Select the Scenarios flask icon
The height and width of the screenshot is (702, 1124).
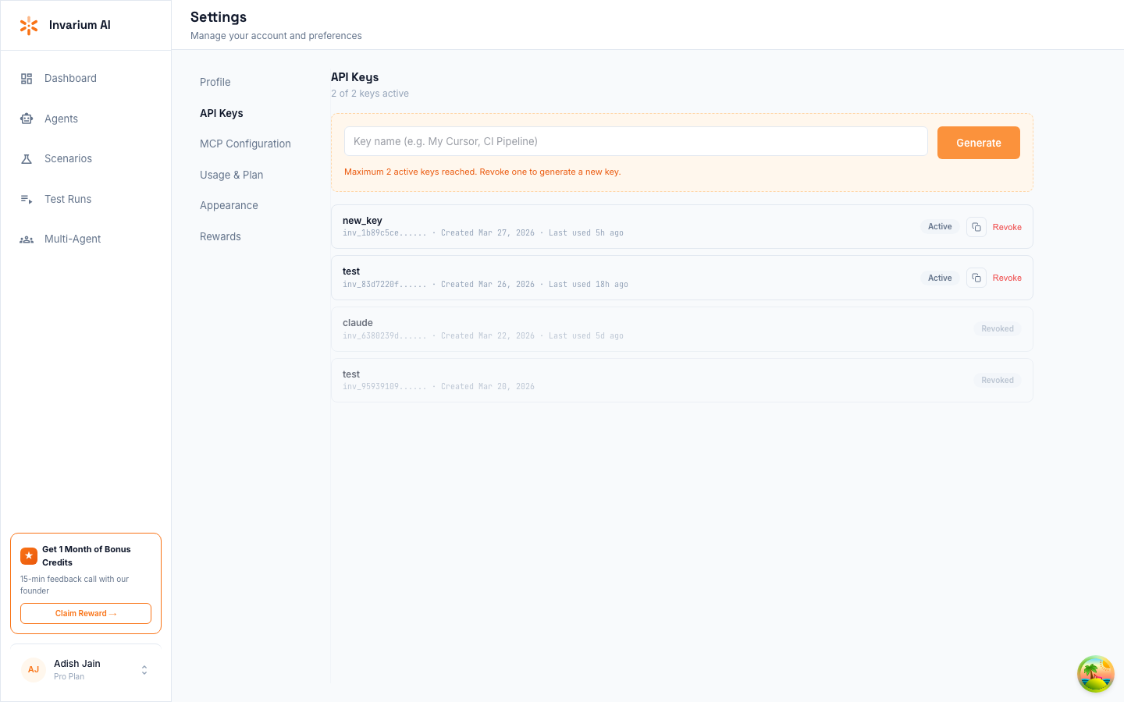[26, 158]
